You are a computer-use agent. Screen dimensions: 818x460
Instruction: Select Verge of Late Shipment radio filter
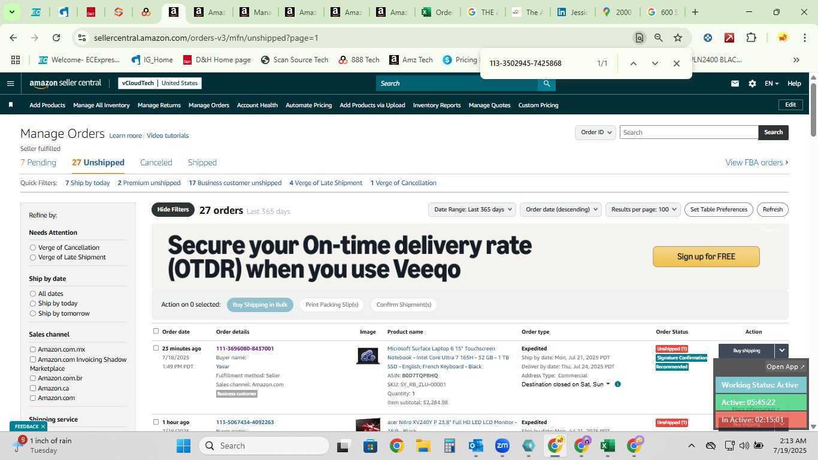tap(33, 258)
